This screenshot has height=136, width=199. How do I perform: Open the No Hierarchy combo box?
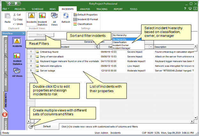[127, 35]
